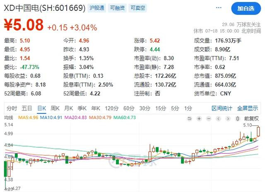The image size is (265, 192).
Task: Click the 涨停 value 5.42
Action: (155, 41)
